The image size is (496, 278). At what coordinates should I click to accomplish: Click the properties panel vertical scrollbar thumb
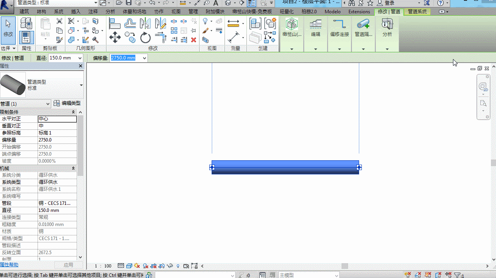pos(81,145)
